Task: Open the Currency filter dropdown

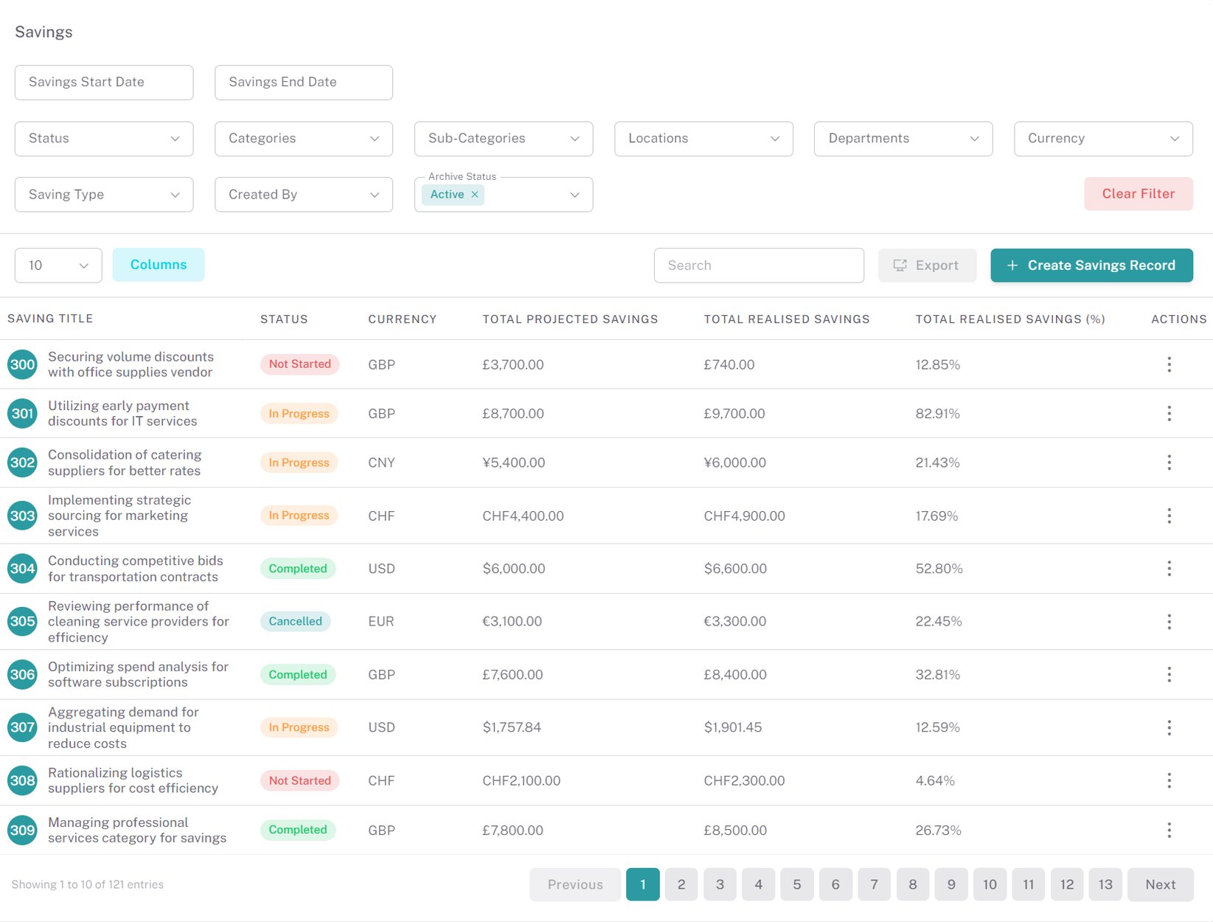Action: click(1103, 139)
